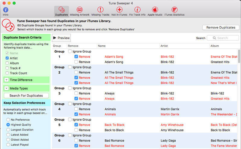Enable the Album criteria checkbox
The image size is (241, 149).
tap(7, 63)
